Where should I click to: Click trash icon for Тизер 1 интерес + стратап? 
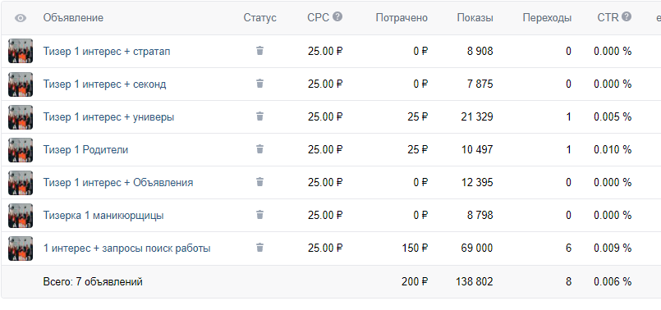point(259,51)
